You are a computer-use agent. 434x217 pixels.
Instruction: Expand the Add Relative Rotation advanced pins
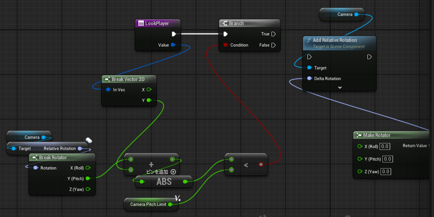pos(340,88)
